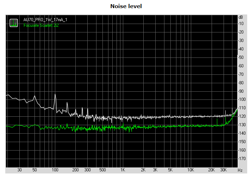Viewport: 250px width, 177px height.
Task: Click the -50 dB axis label
Action: [x=241, y=57]
